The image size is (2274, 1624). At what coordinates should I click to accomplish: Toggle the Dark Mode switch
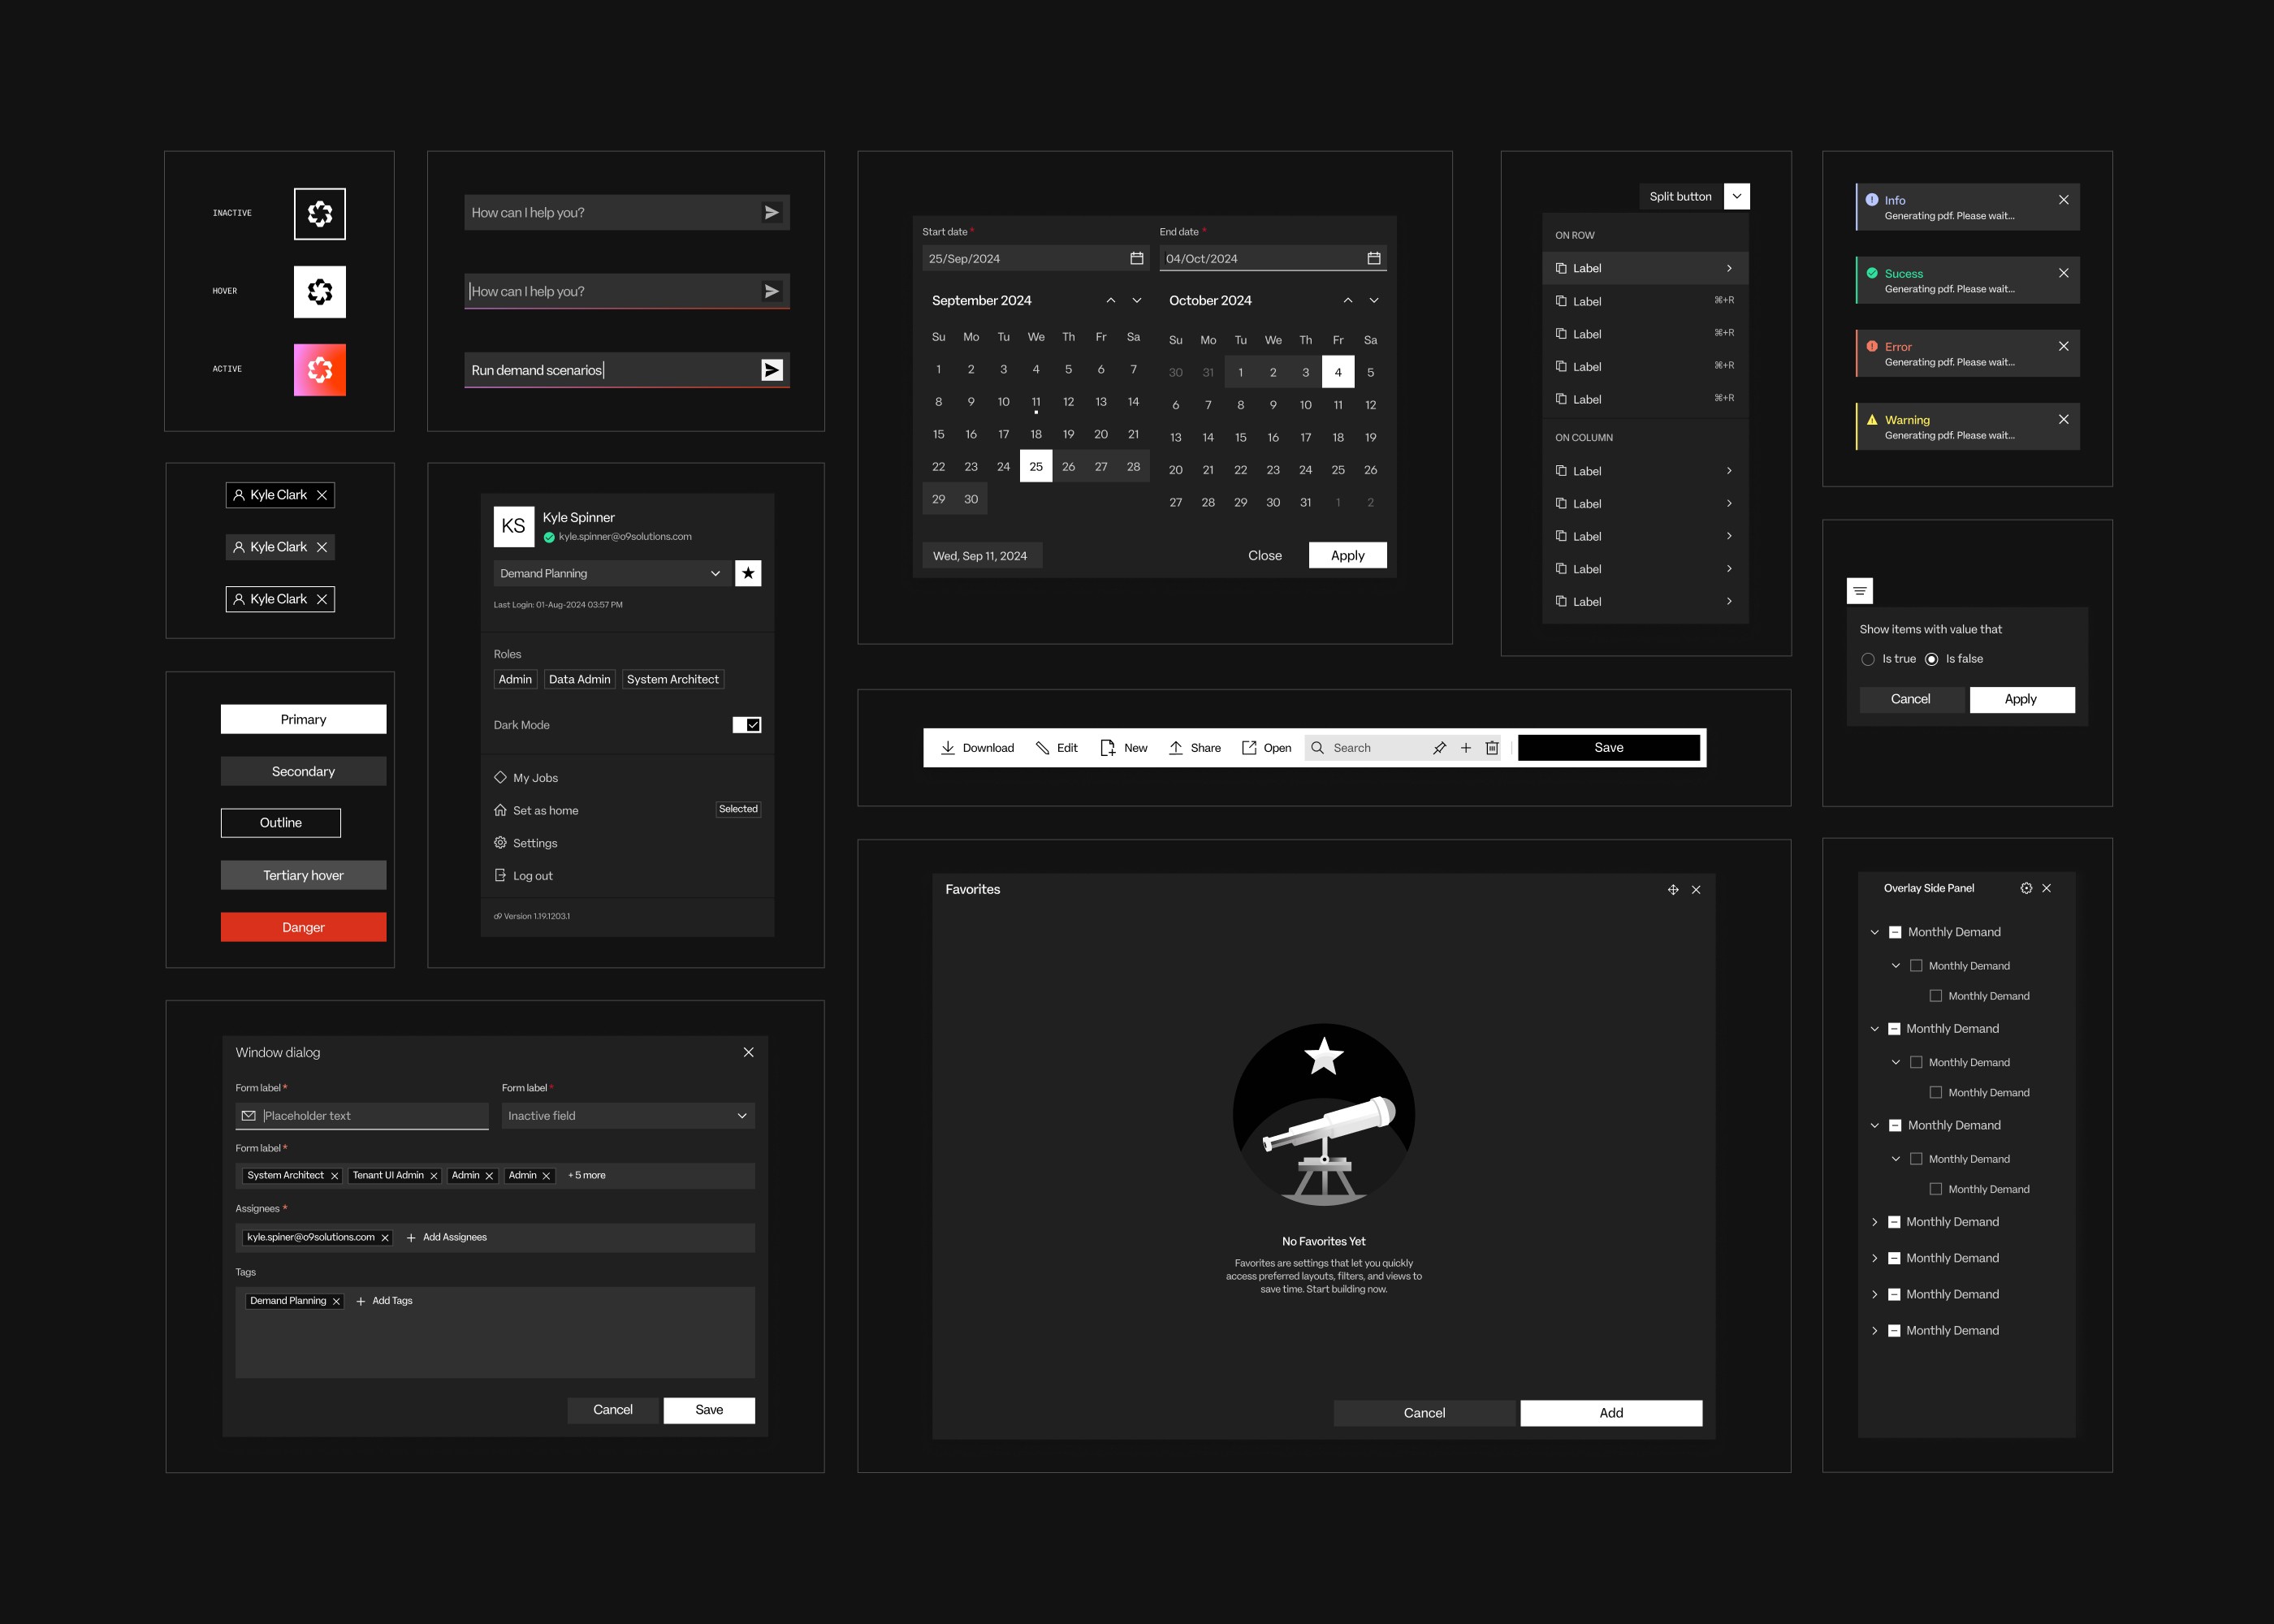click(747, 725)
